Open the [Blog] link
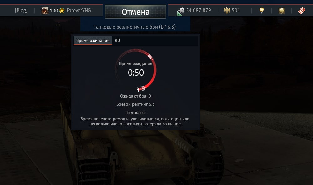This screenshot has width=313, height=185. click(x=21, y=10)
